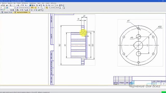Image resolution: width=166 pixels, height=93 pixels.
Task: Switch to the first document tab
Action: (7, 12)
